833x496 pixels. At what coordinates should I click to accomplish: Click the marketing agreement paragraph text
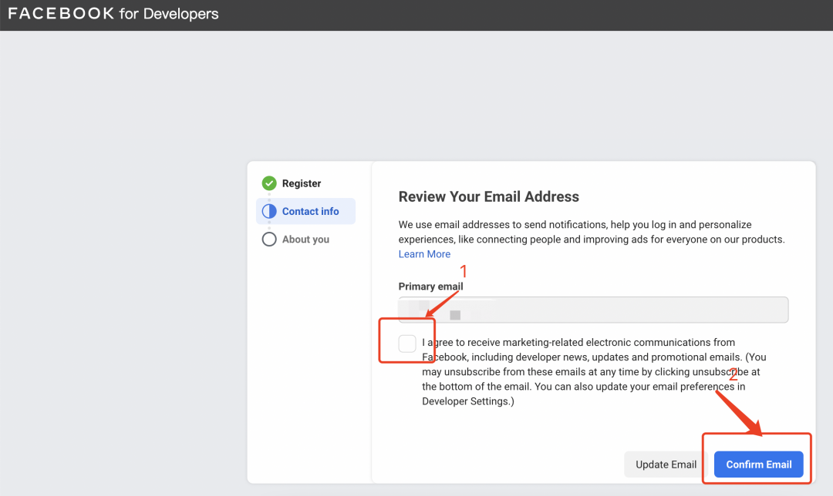(594, 372)
